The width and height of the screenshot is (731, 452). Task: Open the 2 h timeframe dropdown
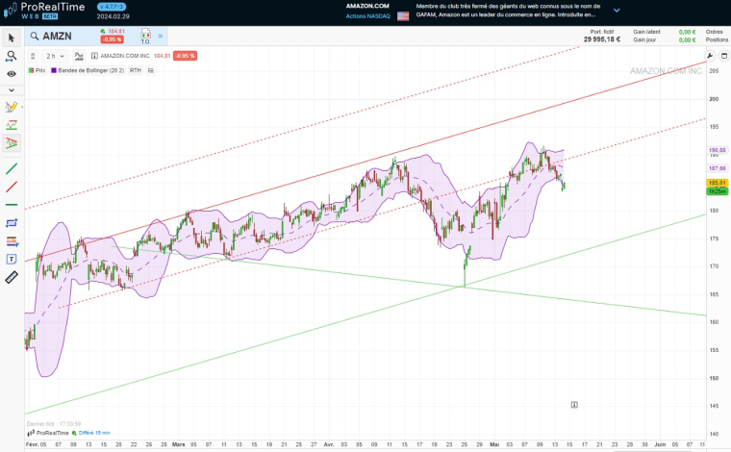click(x=55, y=56)
